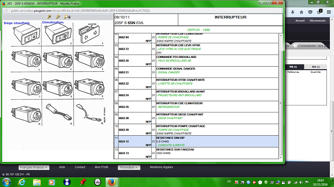Open the red pushpin taskbar application
Viewport: 334px width, 187px height.
point(83,182)
